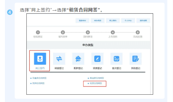Viewport: 173px width, 102px height.
Task: Open 个人中心 personal center
Action: 128,21
